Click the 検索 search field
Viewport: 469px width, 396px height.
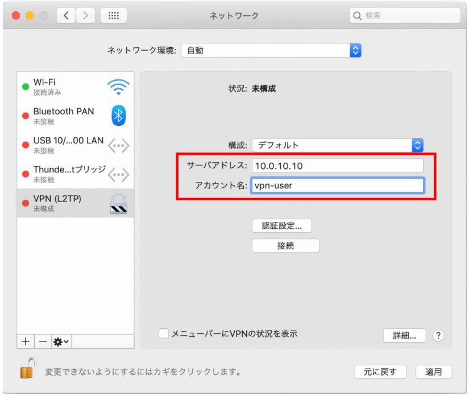point(405,16)
